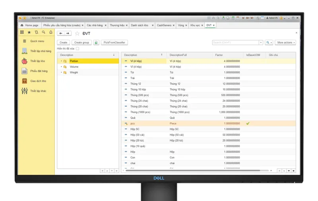Image resolution: width=318 pixels, height=201 pixels.
Task: Jump to last row with table bottom arrow
Action: (x=293, y=171)
